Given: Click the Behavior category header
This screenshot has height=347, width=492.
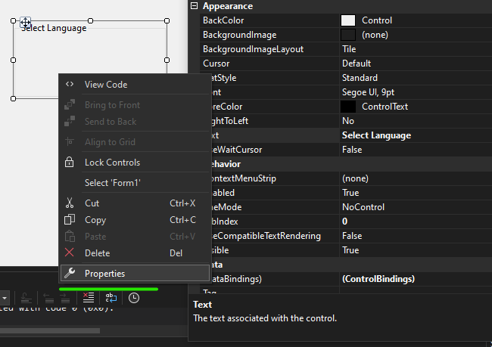Looking at the screenshot, I should (x=227, y=164).
